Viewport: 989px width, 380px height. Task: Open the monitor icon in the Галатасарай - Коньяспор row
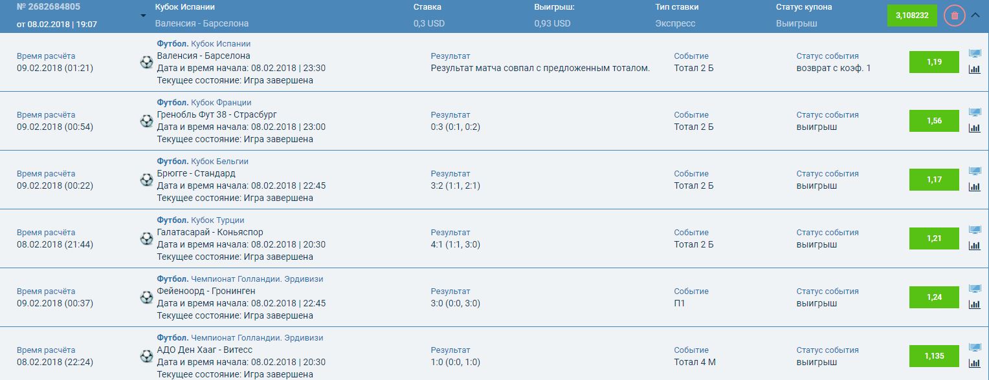tap(975, 230)
